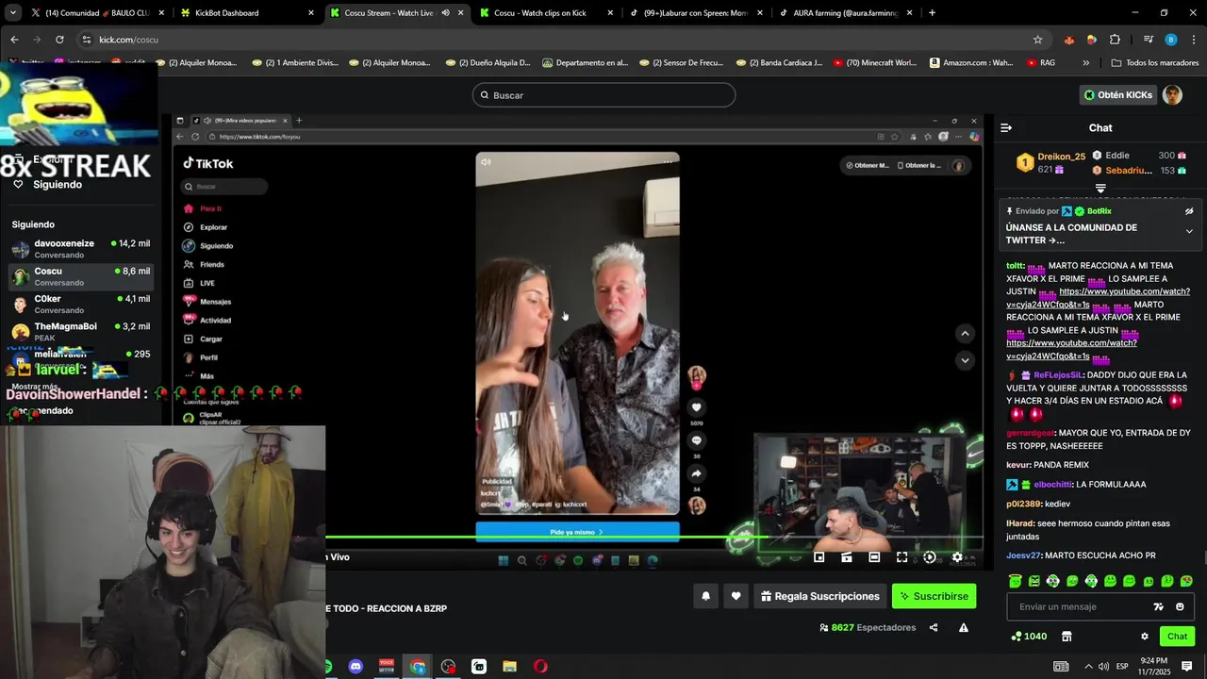Switch to the Laburar con Spreen tab
The image size is (1207, 679).
[695, 13]
